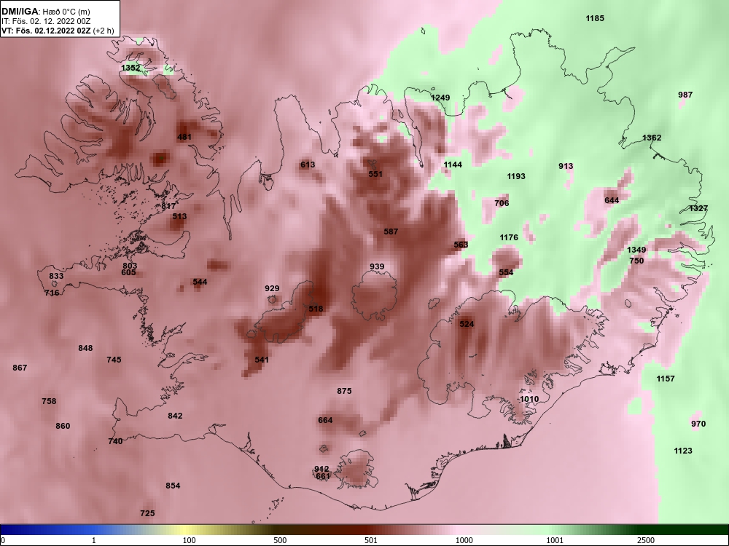
Task: Click the 613 height label
Action: [308, 165]
